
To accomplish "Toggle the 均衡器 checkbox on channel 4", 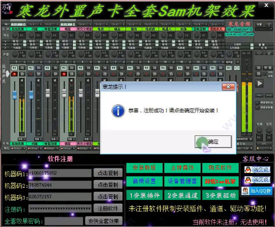I will [74, 48].
